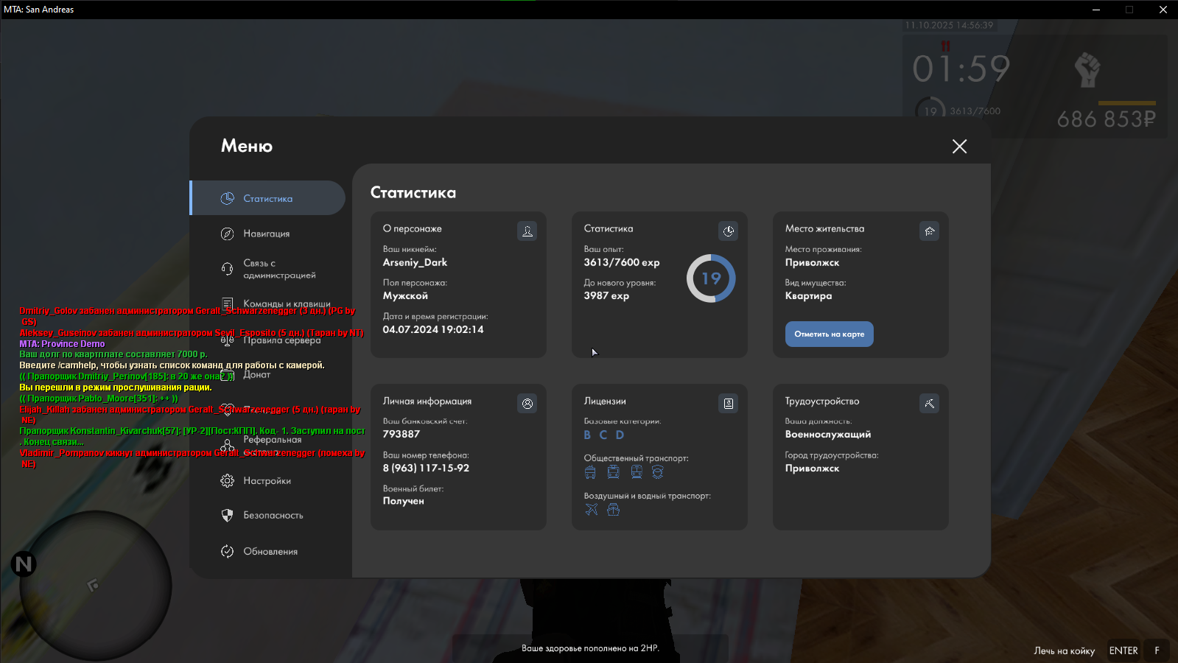Minimize the MTA: San Andreas window
1178x663 pixels.
[1095, 10]
